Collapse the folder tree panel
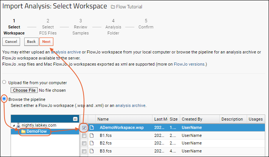This screenshot has width=269, height=157. click(x=75, y=119)
